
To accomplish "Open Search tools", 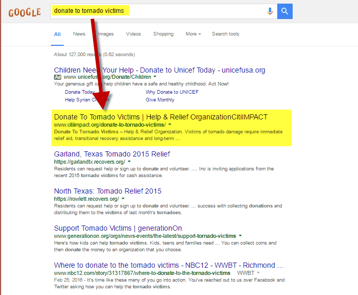I will 225,34.
